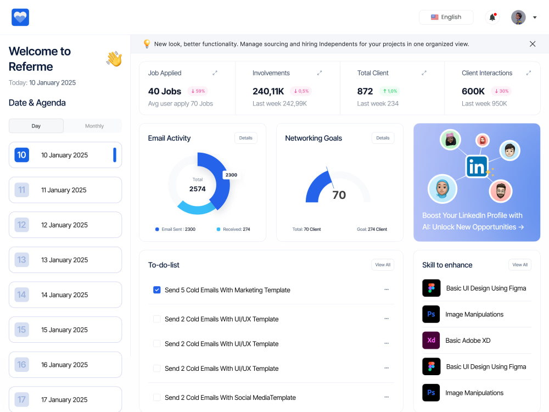Expand the profile dropdown arrow
The width and height of the screenshot is (549, 412).
click(535, 17)
